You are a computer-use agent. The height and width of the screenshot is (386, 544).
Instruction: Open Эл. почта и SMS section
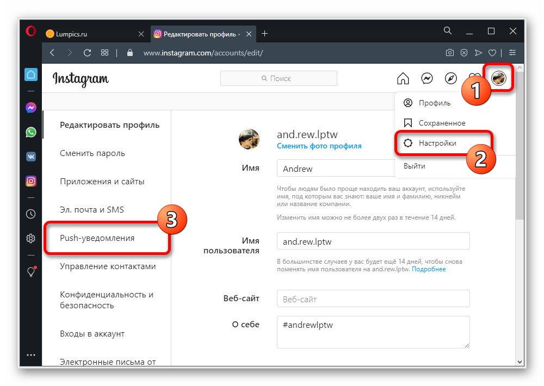pos(91,210)
